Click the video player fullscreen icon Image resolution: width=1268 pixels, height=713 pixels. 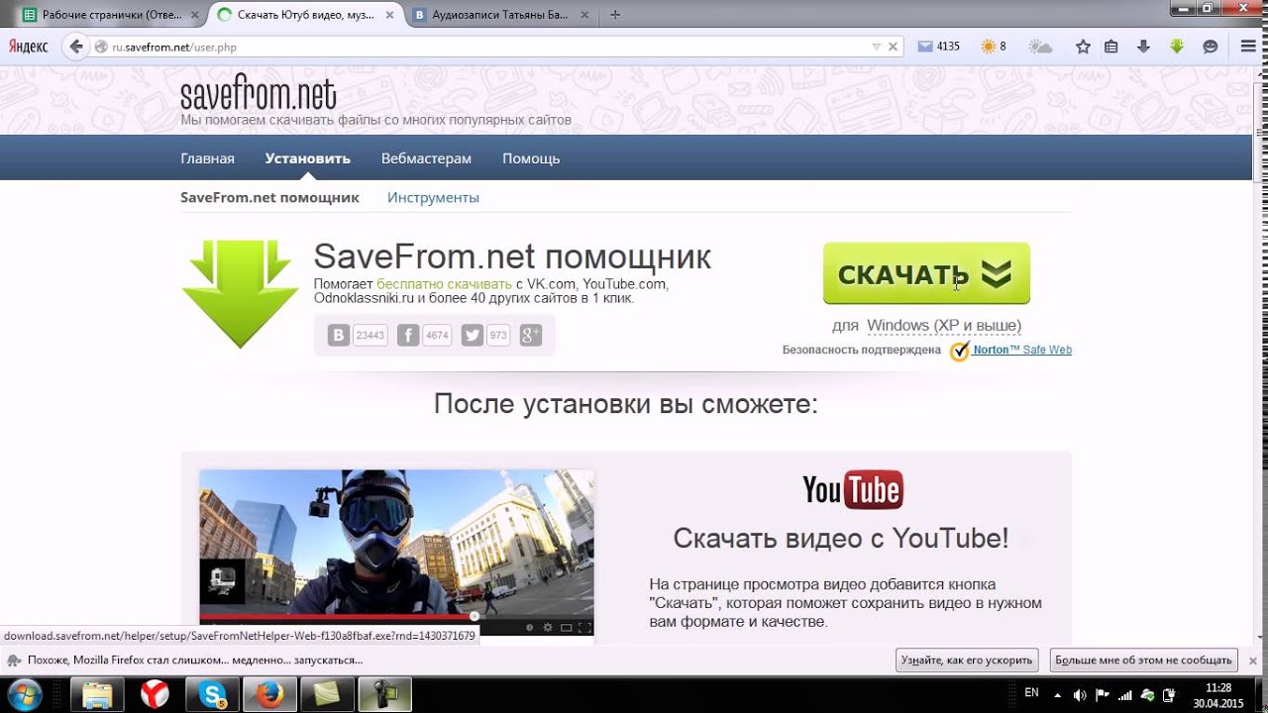pos(584,627)
